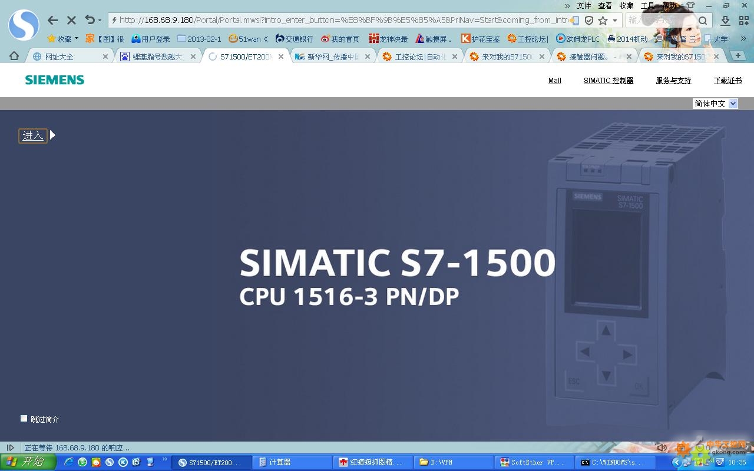Image resolution: width=754 pixels, height=471 pixels.
Task: Expand hidden system tray icons arrow
Action: point(677,463)
